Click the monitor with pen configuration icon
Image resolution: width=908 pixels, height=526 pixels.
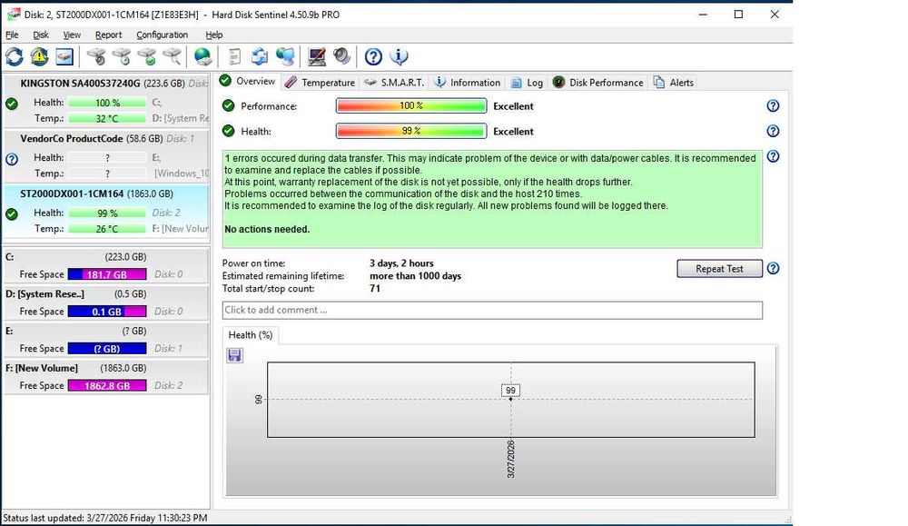pos(316,56)
